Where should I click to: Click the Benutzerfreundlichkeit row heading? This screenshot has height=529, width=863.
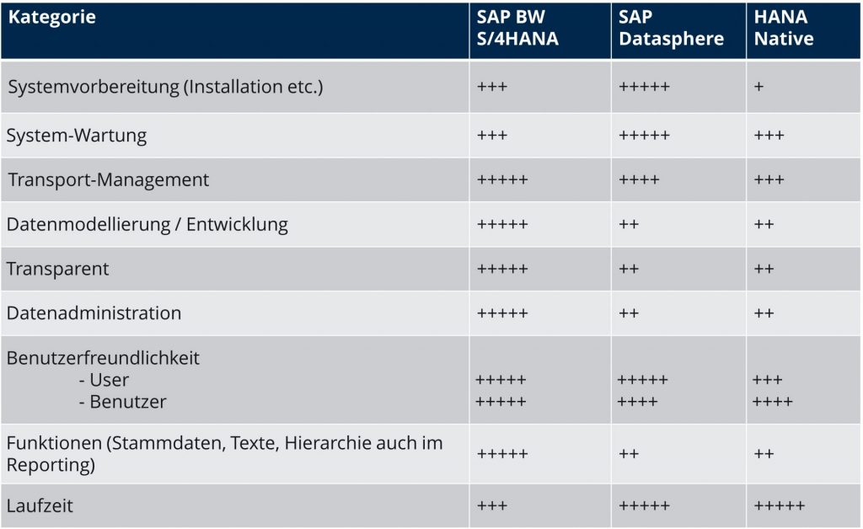pyautogui.click(x=103, y=357)
